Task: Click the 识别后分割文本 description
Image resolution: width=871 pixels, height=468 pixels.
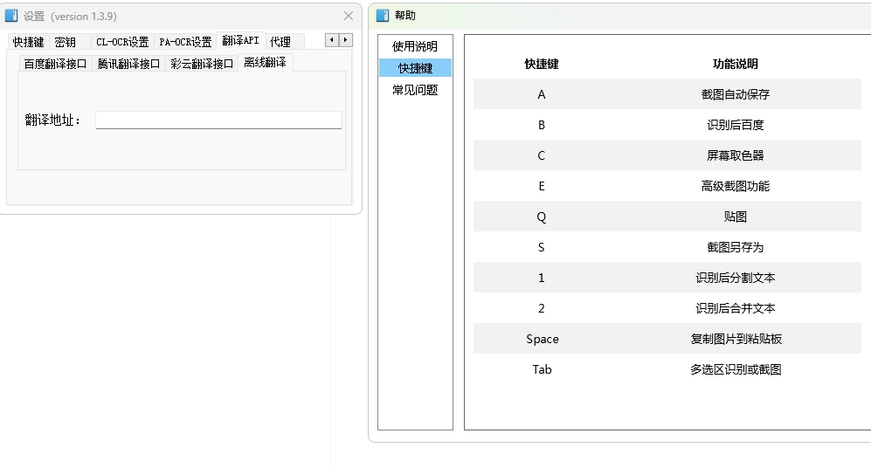Action: (x=735, y=278)
